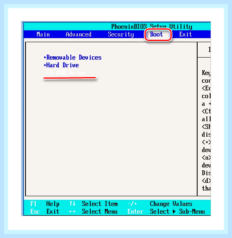This screenshot has width=232, height=238.
Task: Switch to the Advanced tab
Action: pyautogui.click(x=79, y=34)
